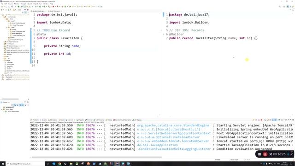Open the Console tab
The height and width of the screenshot is (166, 295).
(x=70, y=120)
